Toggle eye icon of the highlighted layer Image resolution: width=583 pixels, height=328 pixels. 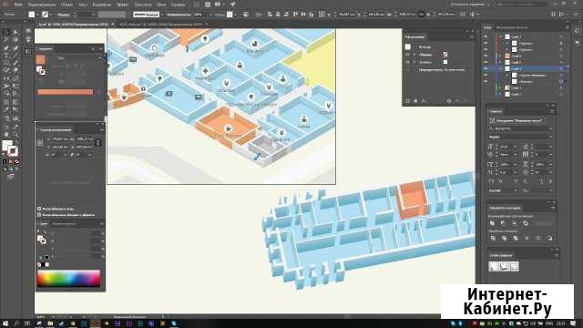click(x=486, y=69)
